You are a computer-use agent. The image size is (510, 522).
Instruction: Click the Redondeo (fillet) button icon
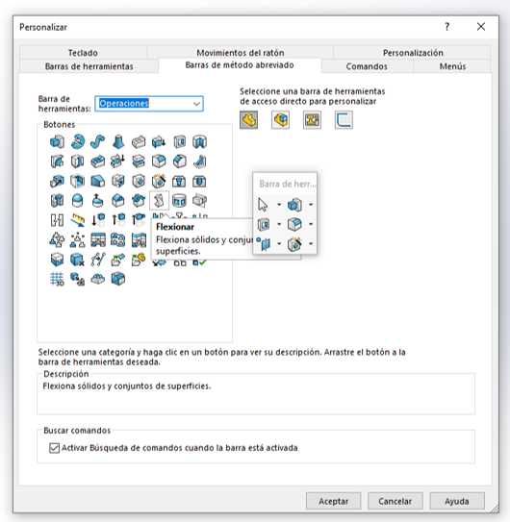point(159,162)
